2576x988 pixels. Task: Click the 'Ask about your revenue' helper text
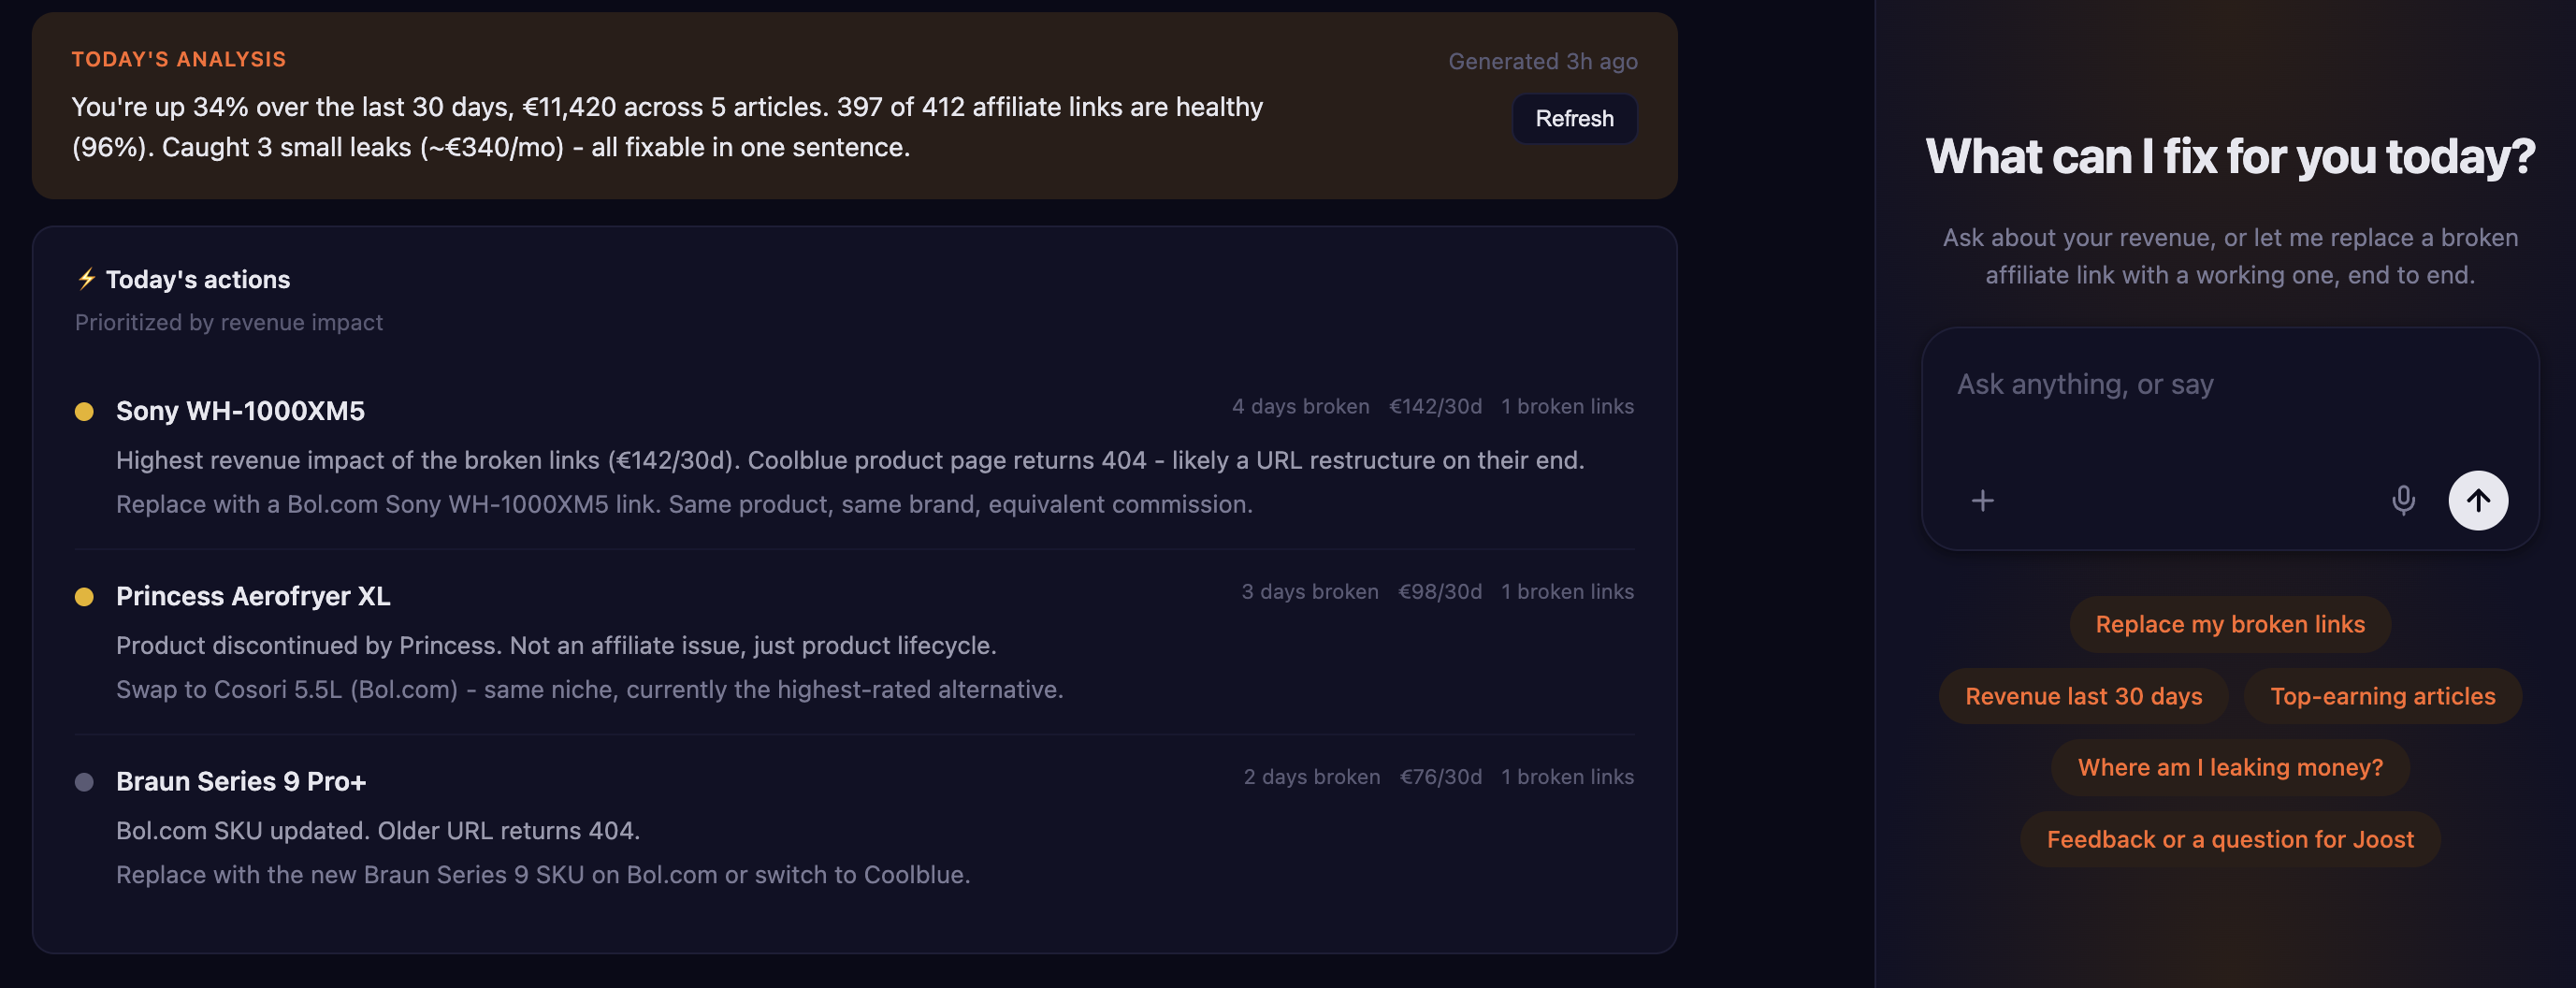2230,256
